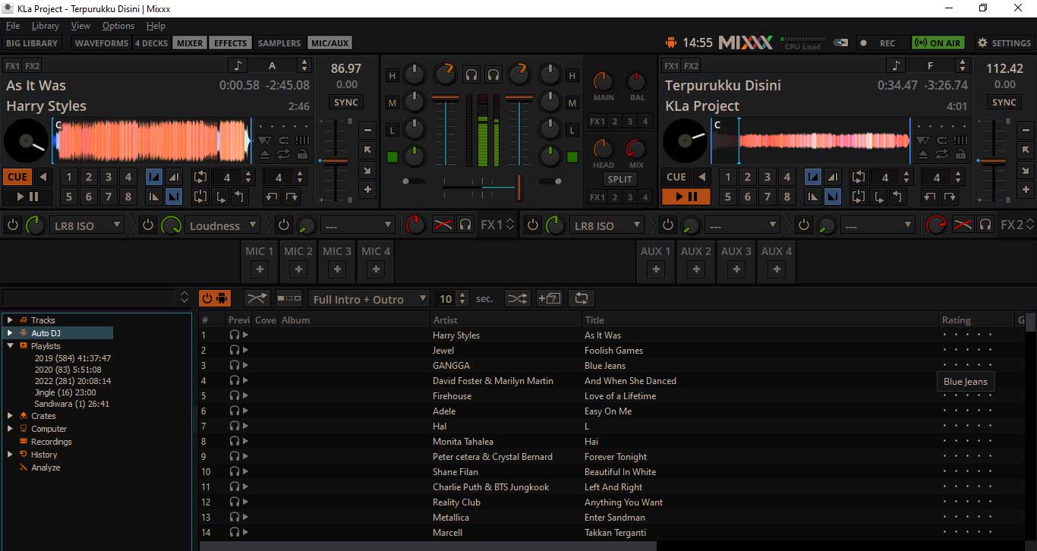Open the Loudness effect selector dropdown
Viewport: 1037px width, 551px height.
[x=222, y=225]
